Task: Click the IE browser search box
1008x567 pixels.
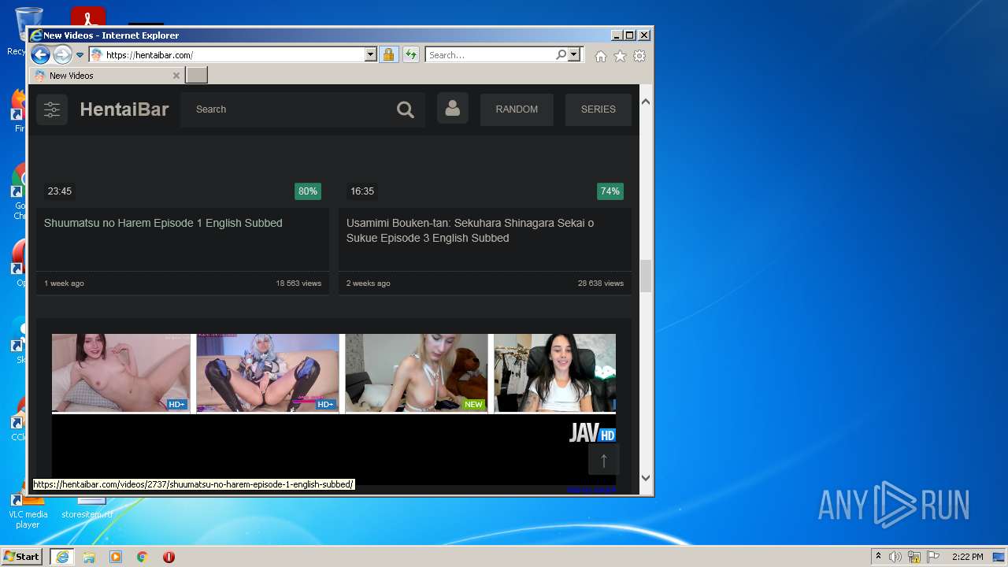Action: (490, 55)
